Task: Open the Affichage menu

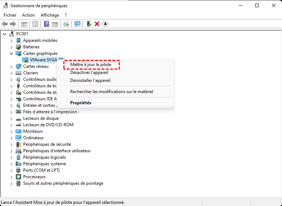Action: coord(50,15)
